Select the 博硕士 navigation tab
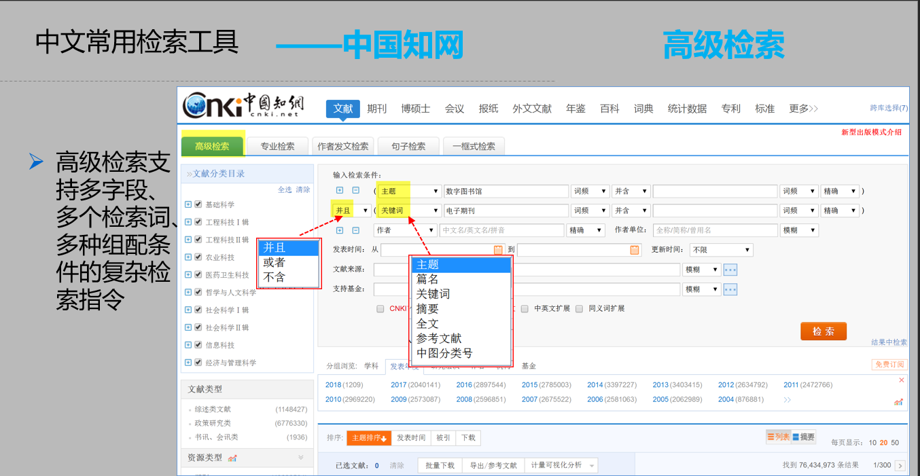 pyautogui.click(x=415, y=109)
